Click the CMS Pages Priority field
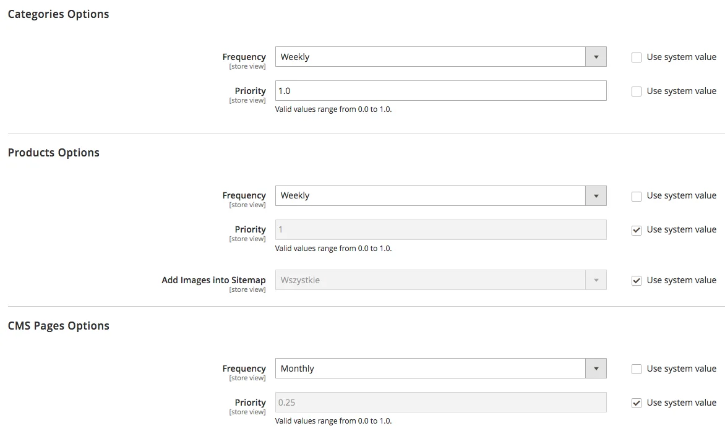This screenshot has width=725, height=431. 440,403
